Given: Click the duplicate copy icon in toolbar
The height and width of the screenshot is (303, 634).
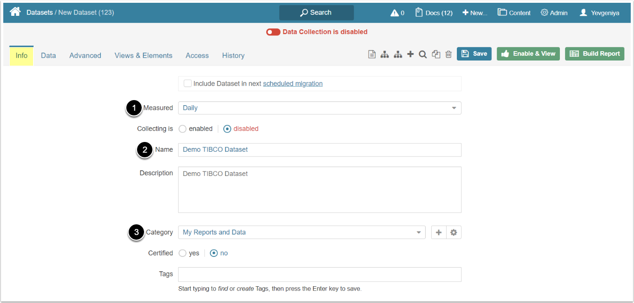Looking at the screenshot, I should click(x=436, y=54).
